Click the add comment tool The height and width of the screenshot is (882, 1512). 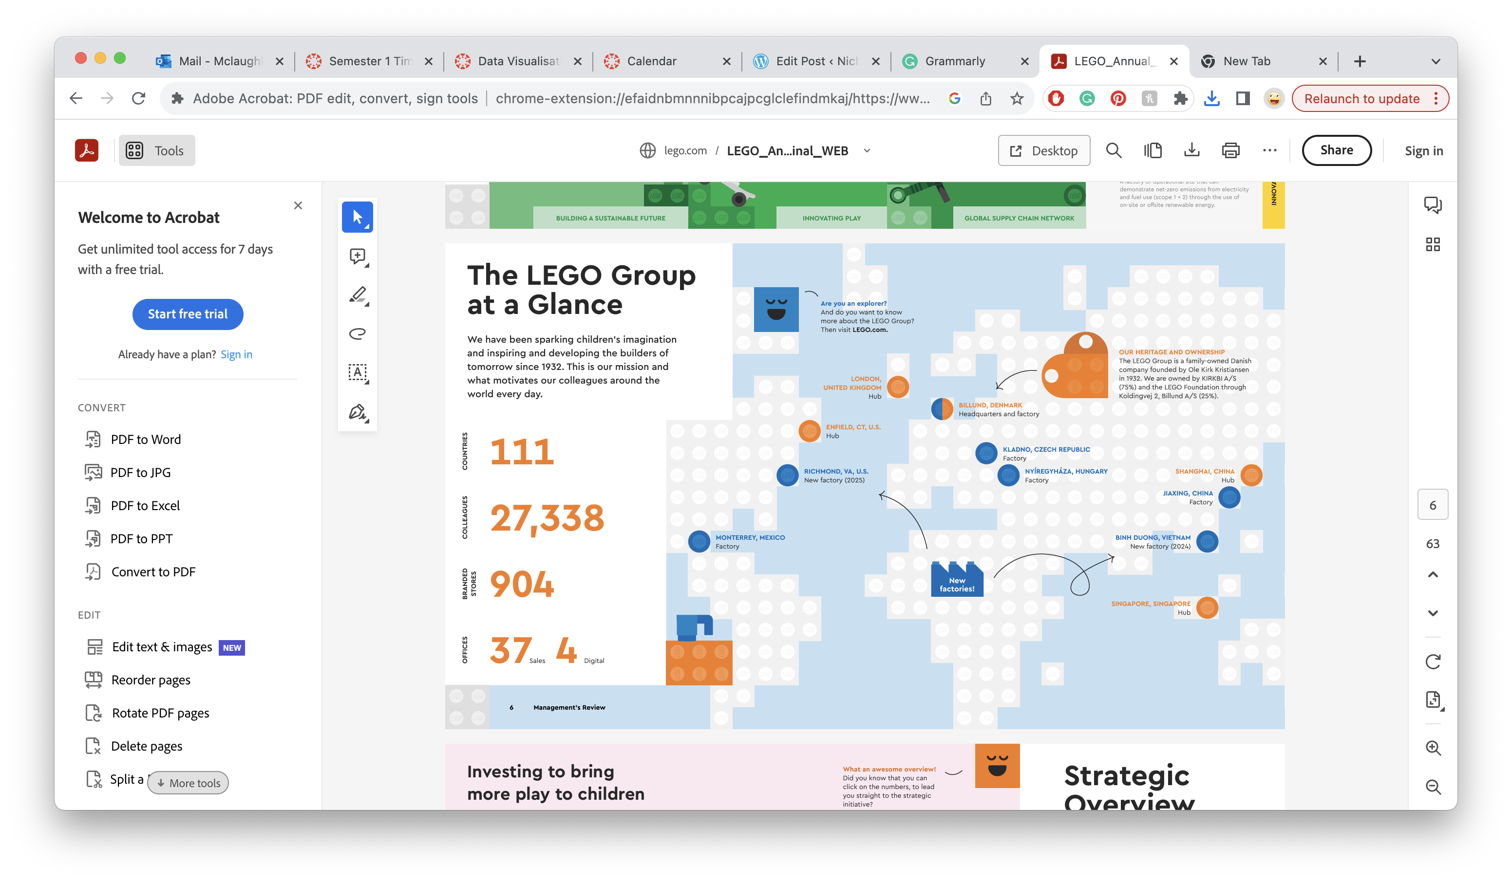358,256
